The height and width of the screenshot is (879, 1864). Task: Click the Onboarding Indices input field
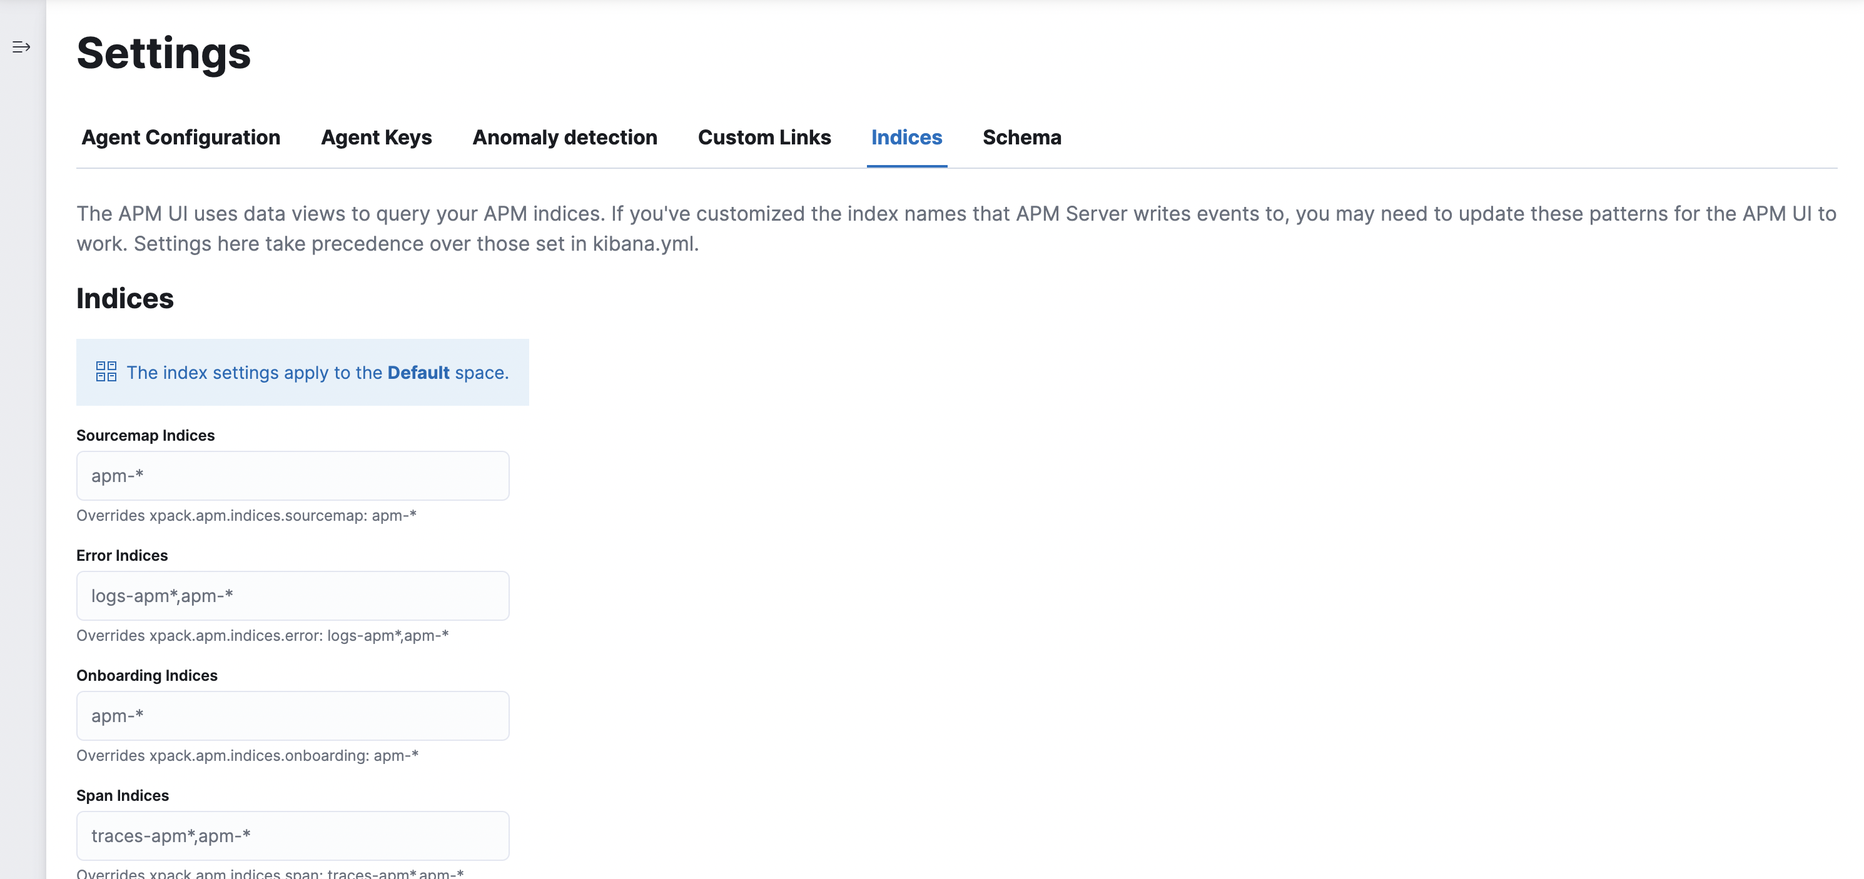[293, 715]
